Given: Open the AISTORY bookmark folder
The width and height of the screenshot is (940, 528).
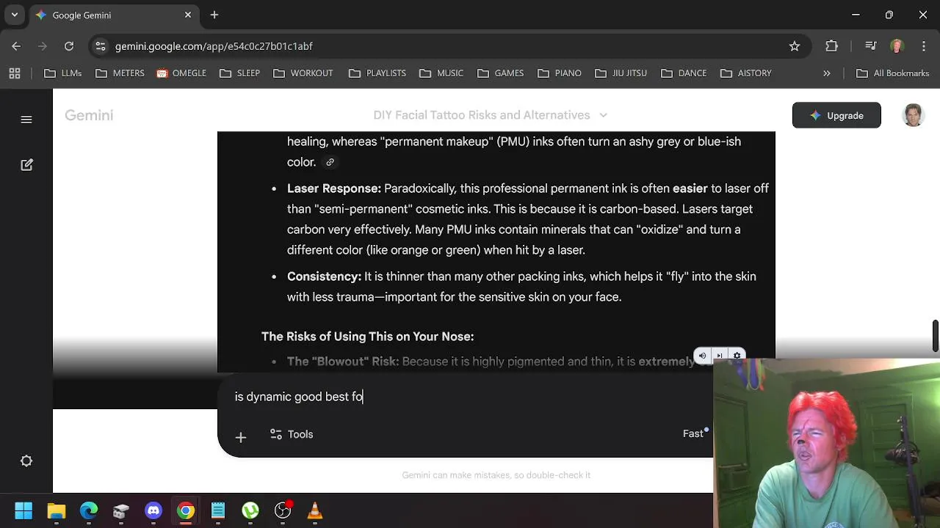Looking at the screenshot, I should coord(746,73).
